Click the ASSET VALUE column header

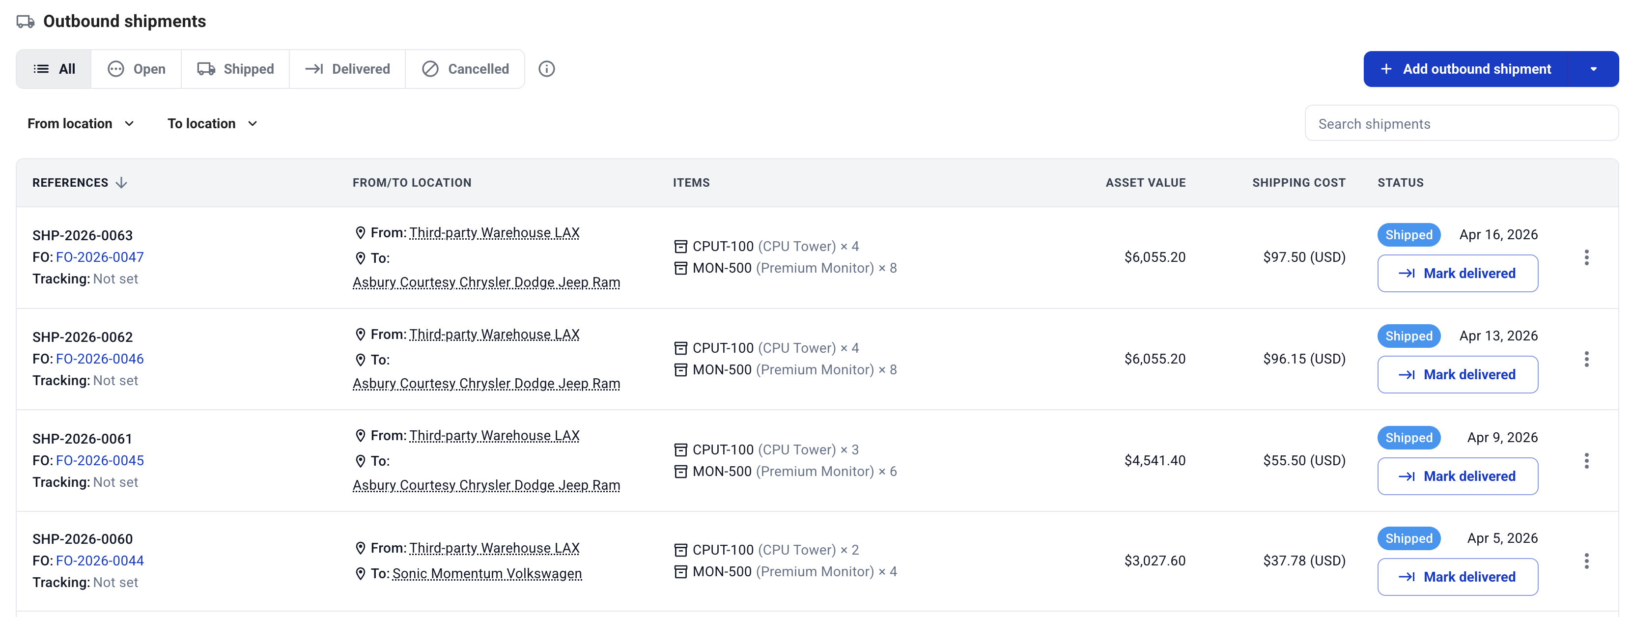pyautogui.click(x=1146, y=183)
